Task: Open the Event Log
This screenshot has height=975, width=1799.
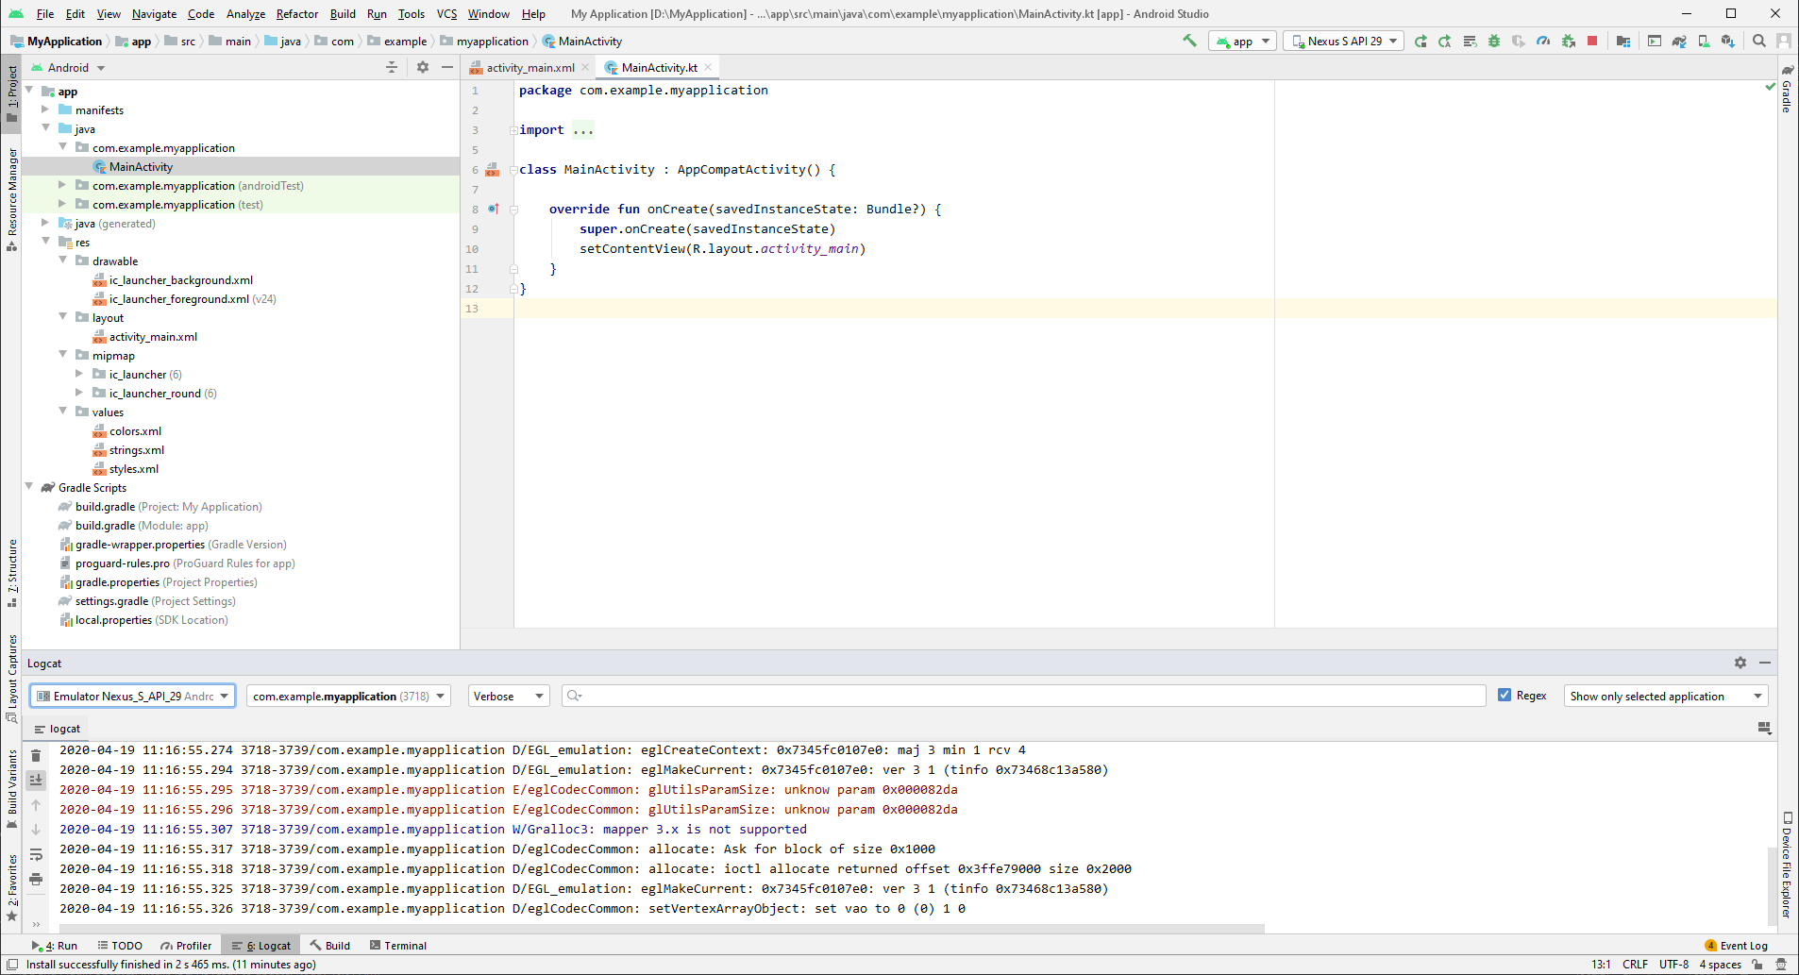Action: click(1742, 945)
